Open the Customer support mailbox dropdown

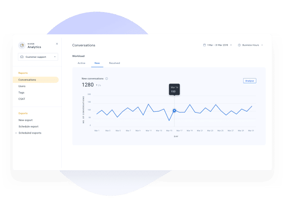click(38, 57)
